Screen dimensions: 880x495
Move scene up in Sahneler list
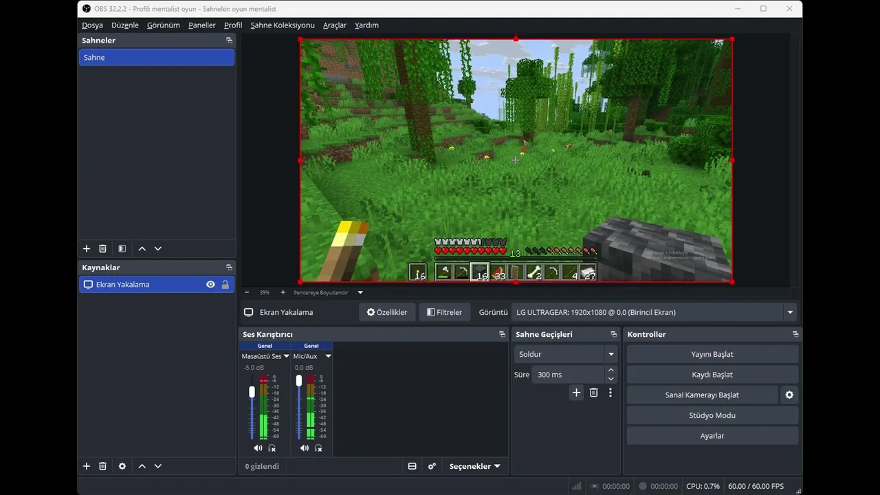point(142,249)
